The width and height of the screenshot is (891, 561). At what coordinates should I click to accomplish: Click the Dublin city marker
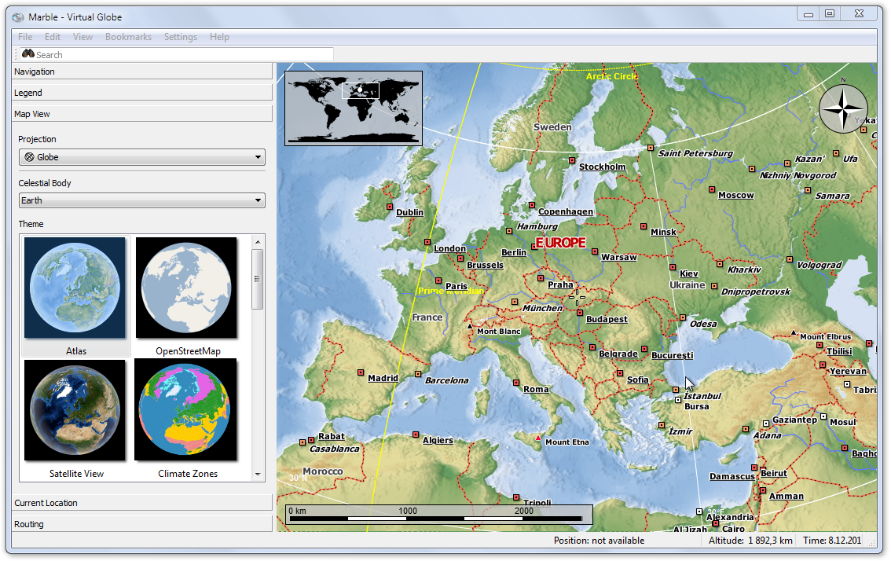point(390,207)
